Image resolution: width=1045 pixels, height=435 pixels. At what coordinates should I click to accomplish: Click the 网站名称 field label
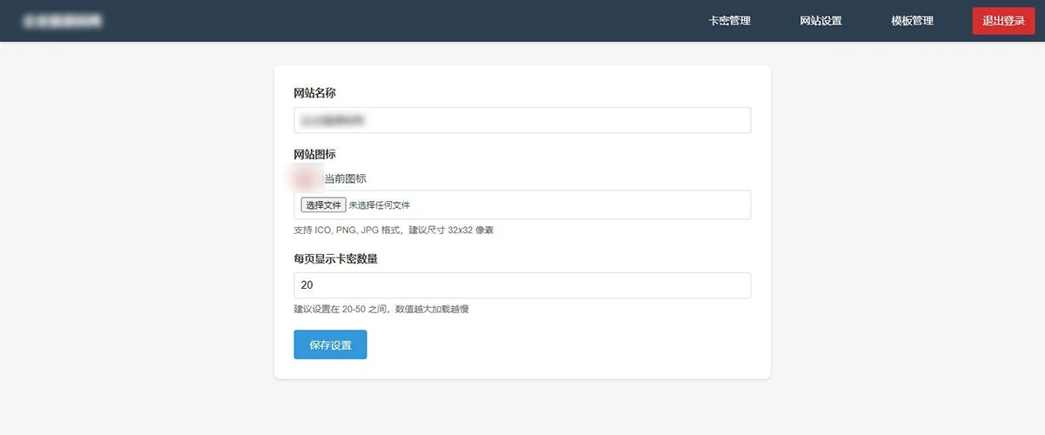315,93
